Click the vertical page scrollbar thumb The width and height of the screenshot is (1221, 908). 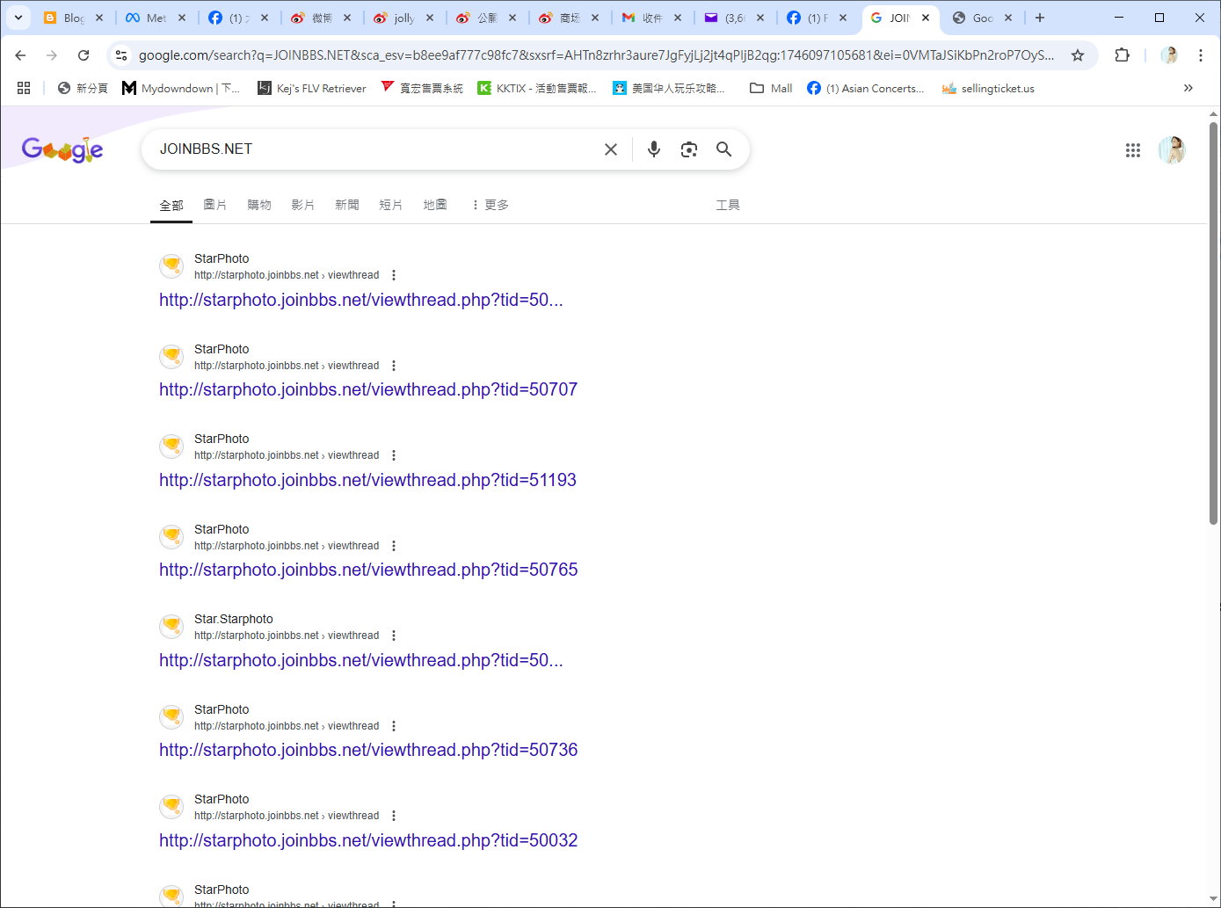[x=1214, y=323]
